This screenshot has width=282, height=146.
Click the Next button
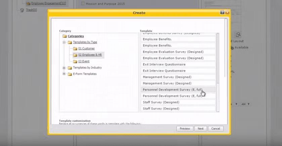pyautogui.click(x=201, y=129)
